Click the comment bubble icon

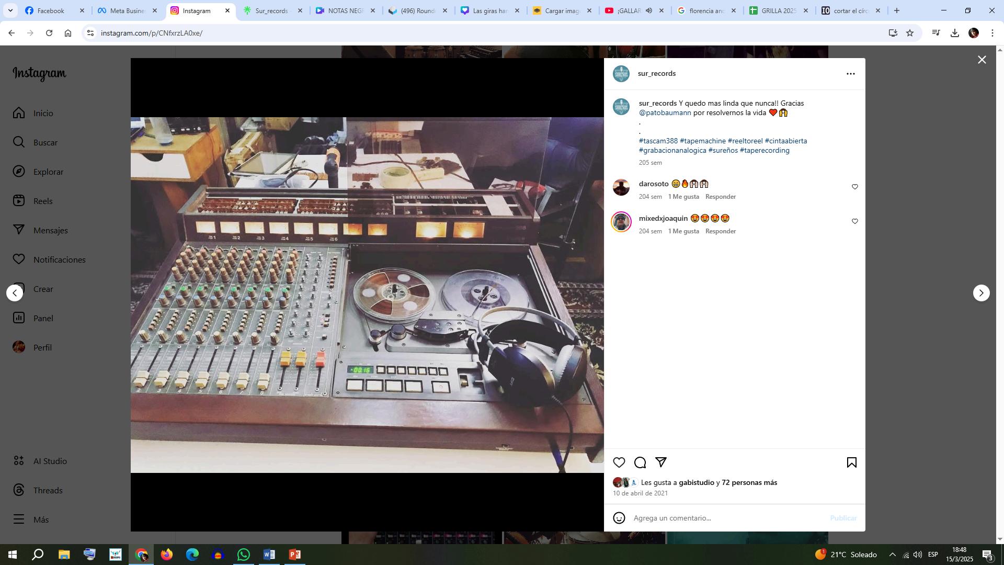tap(640, 462)
